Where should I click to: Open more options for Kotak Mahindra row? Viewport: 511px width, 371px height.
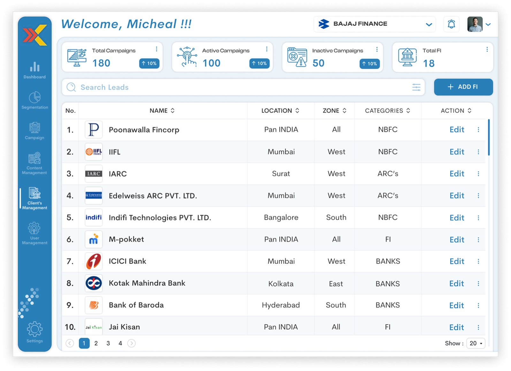478,283
